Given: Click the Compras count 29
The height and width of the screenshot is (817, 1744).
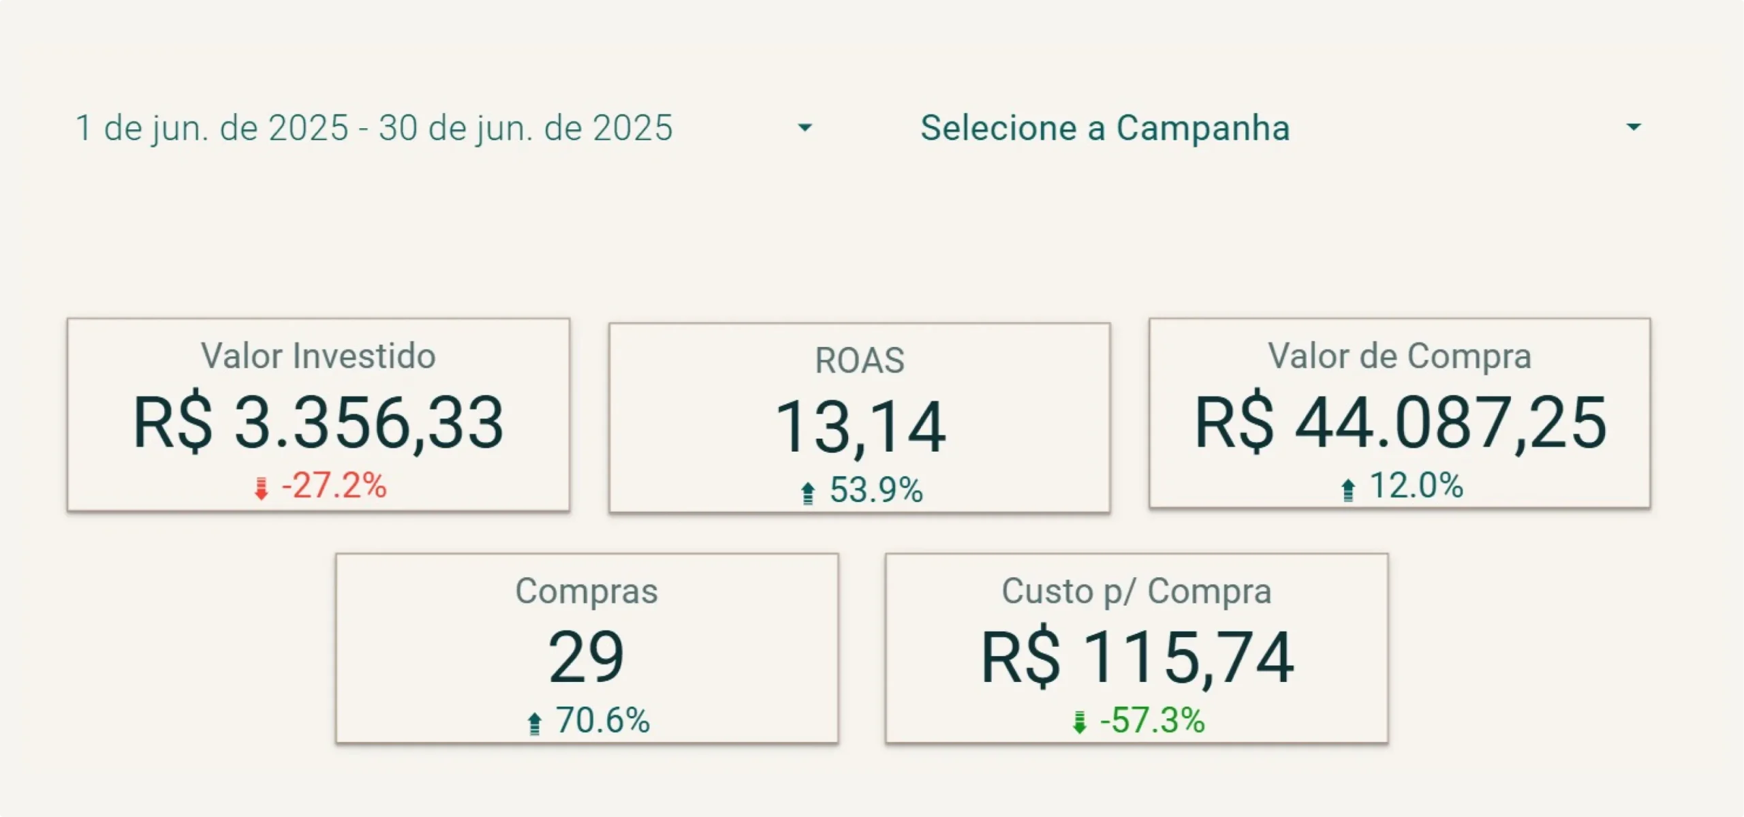Looking at the screenshot, I should [x=587, y=657].
